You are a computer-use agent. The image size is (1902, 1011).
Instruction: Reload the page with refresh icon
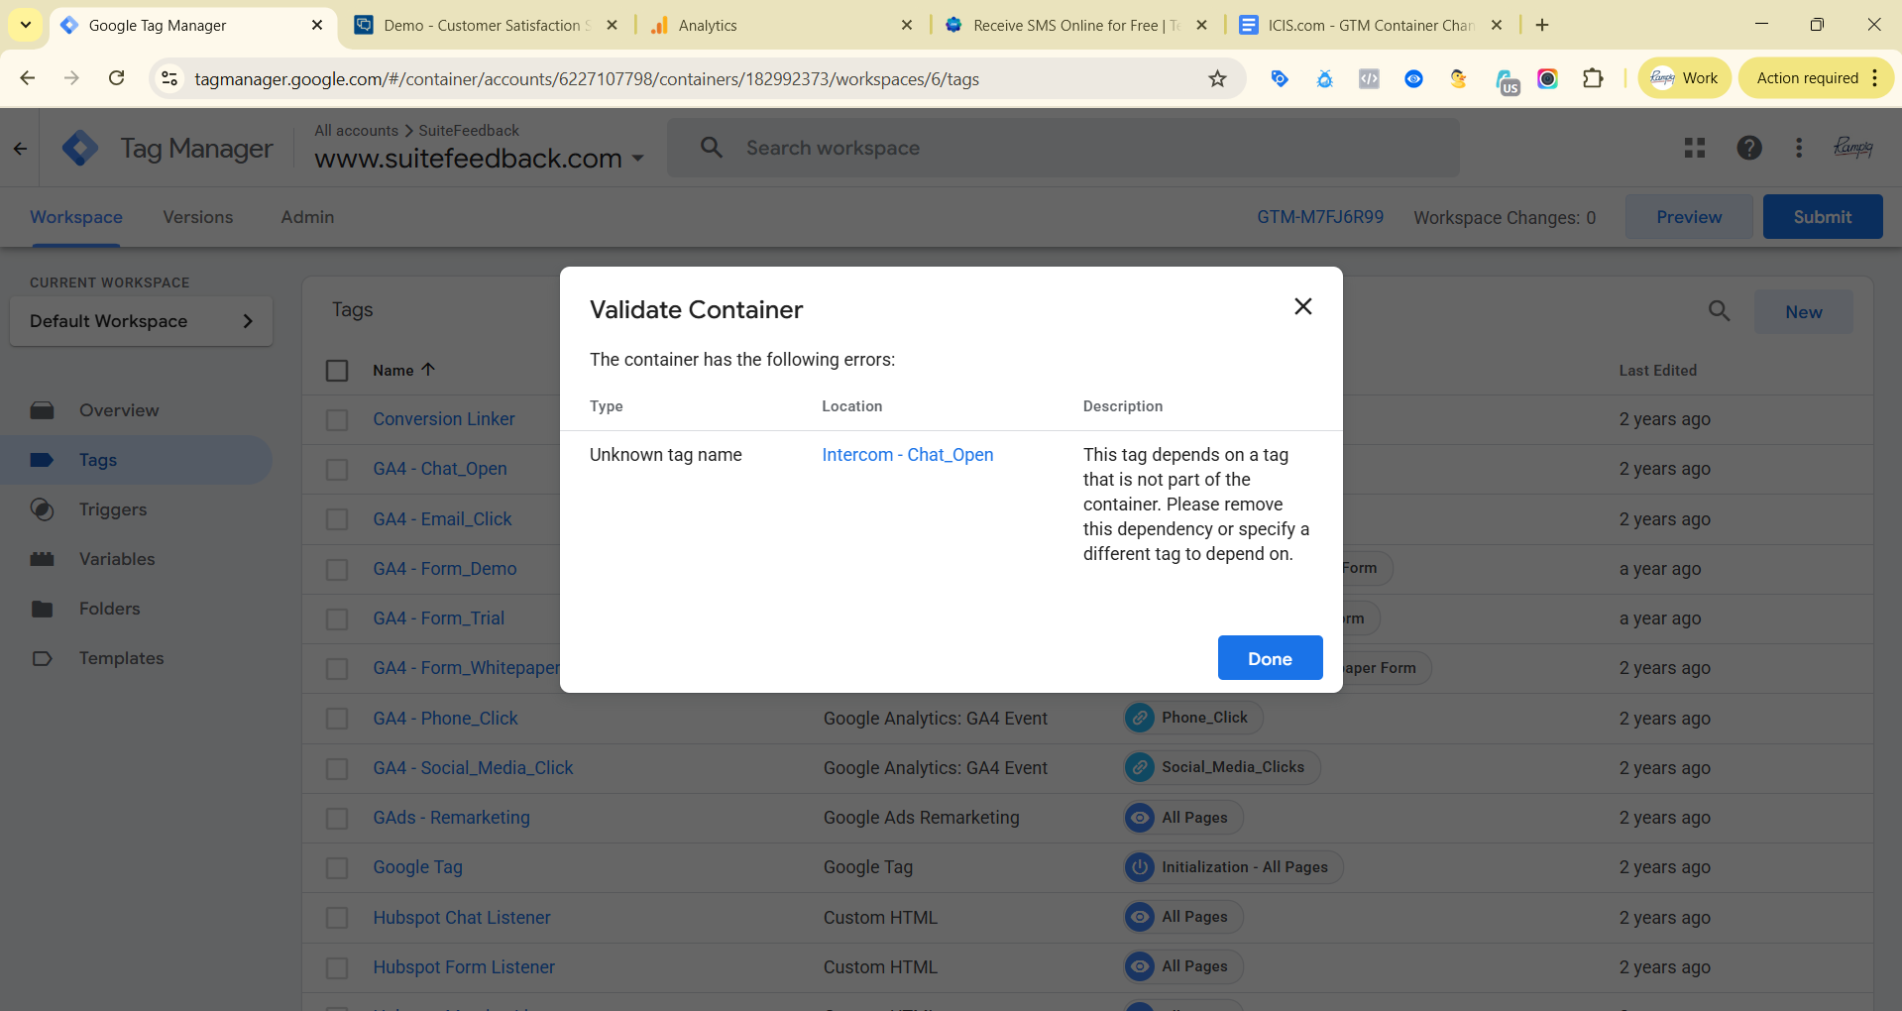click(117, 78)
